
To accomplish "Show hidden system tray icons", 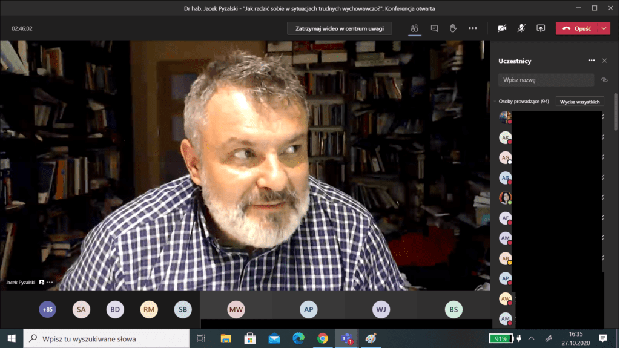I will coord(532,338).
